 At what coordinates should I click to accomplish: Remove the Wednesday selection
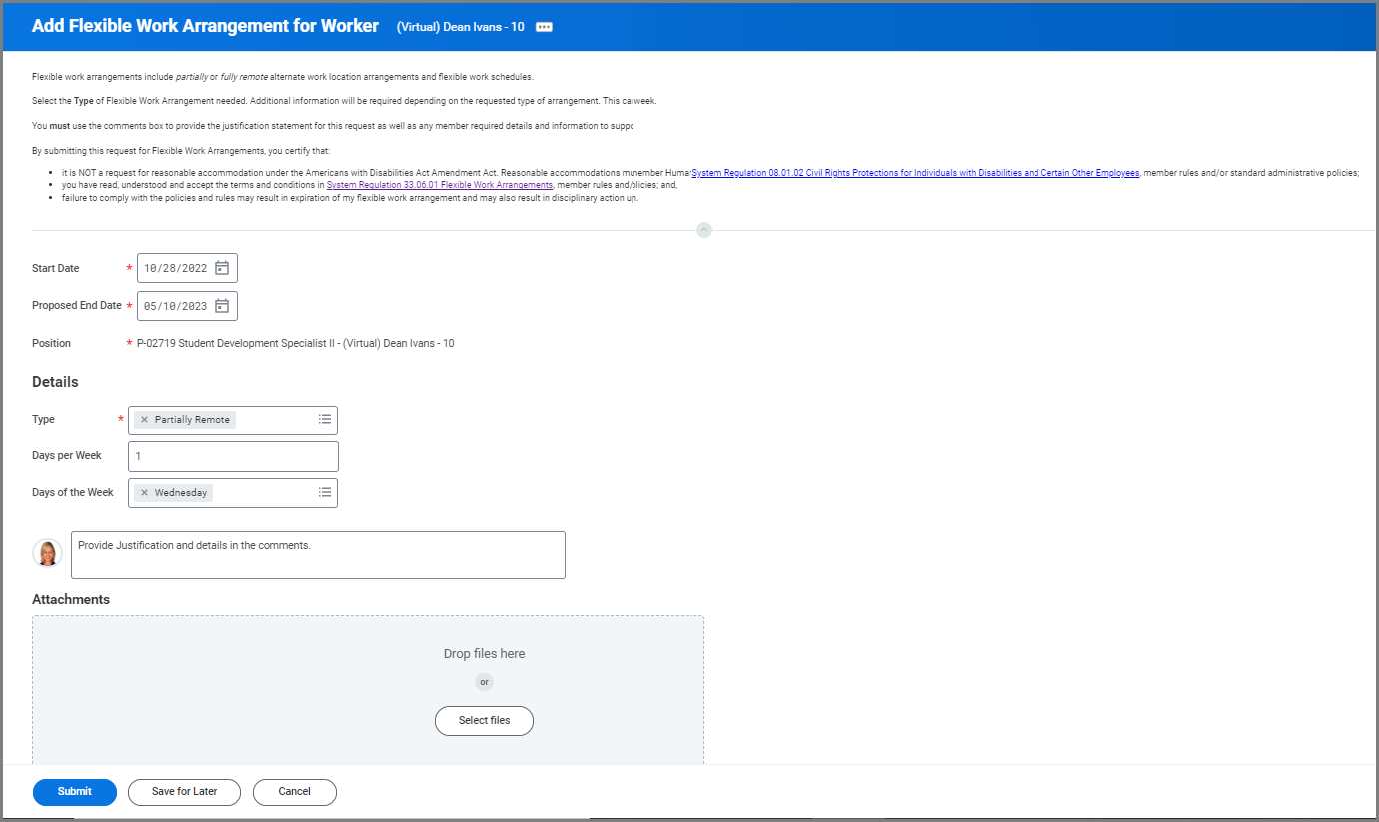(144, 493)
